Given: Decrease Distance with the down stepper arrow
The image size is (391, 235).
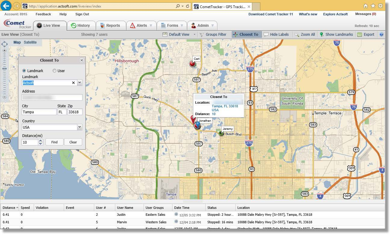Looking at the screenshot, I should click(x=41, y=144).
